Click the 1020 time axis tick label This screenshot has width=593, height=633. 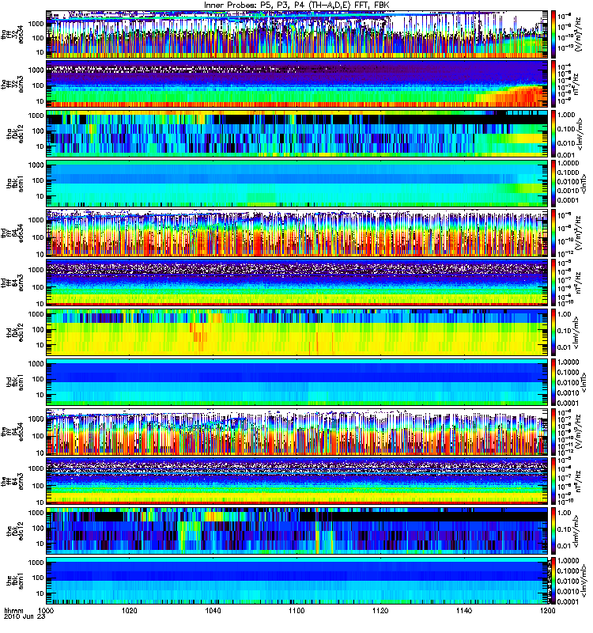point(130,610)
